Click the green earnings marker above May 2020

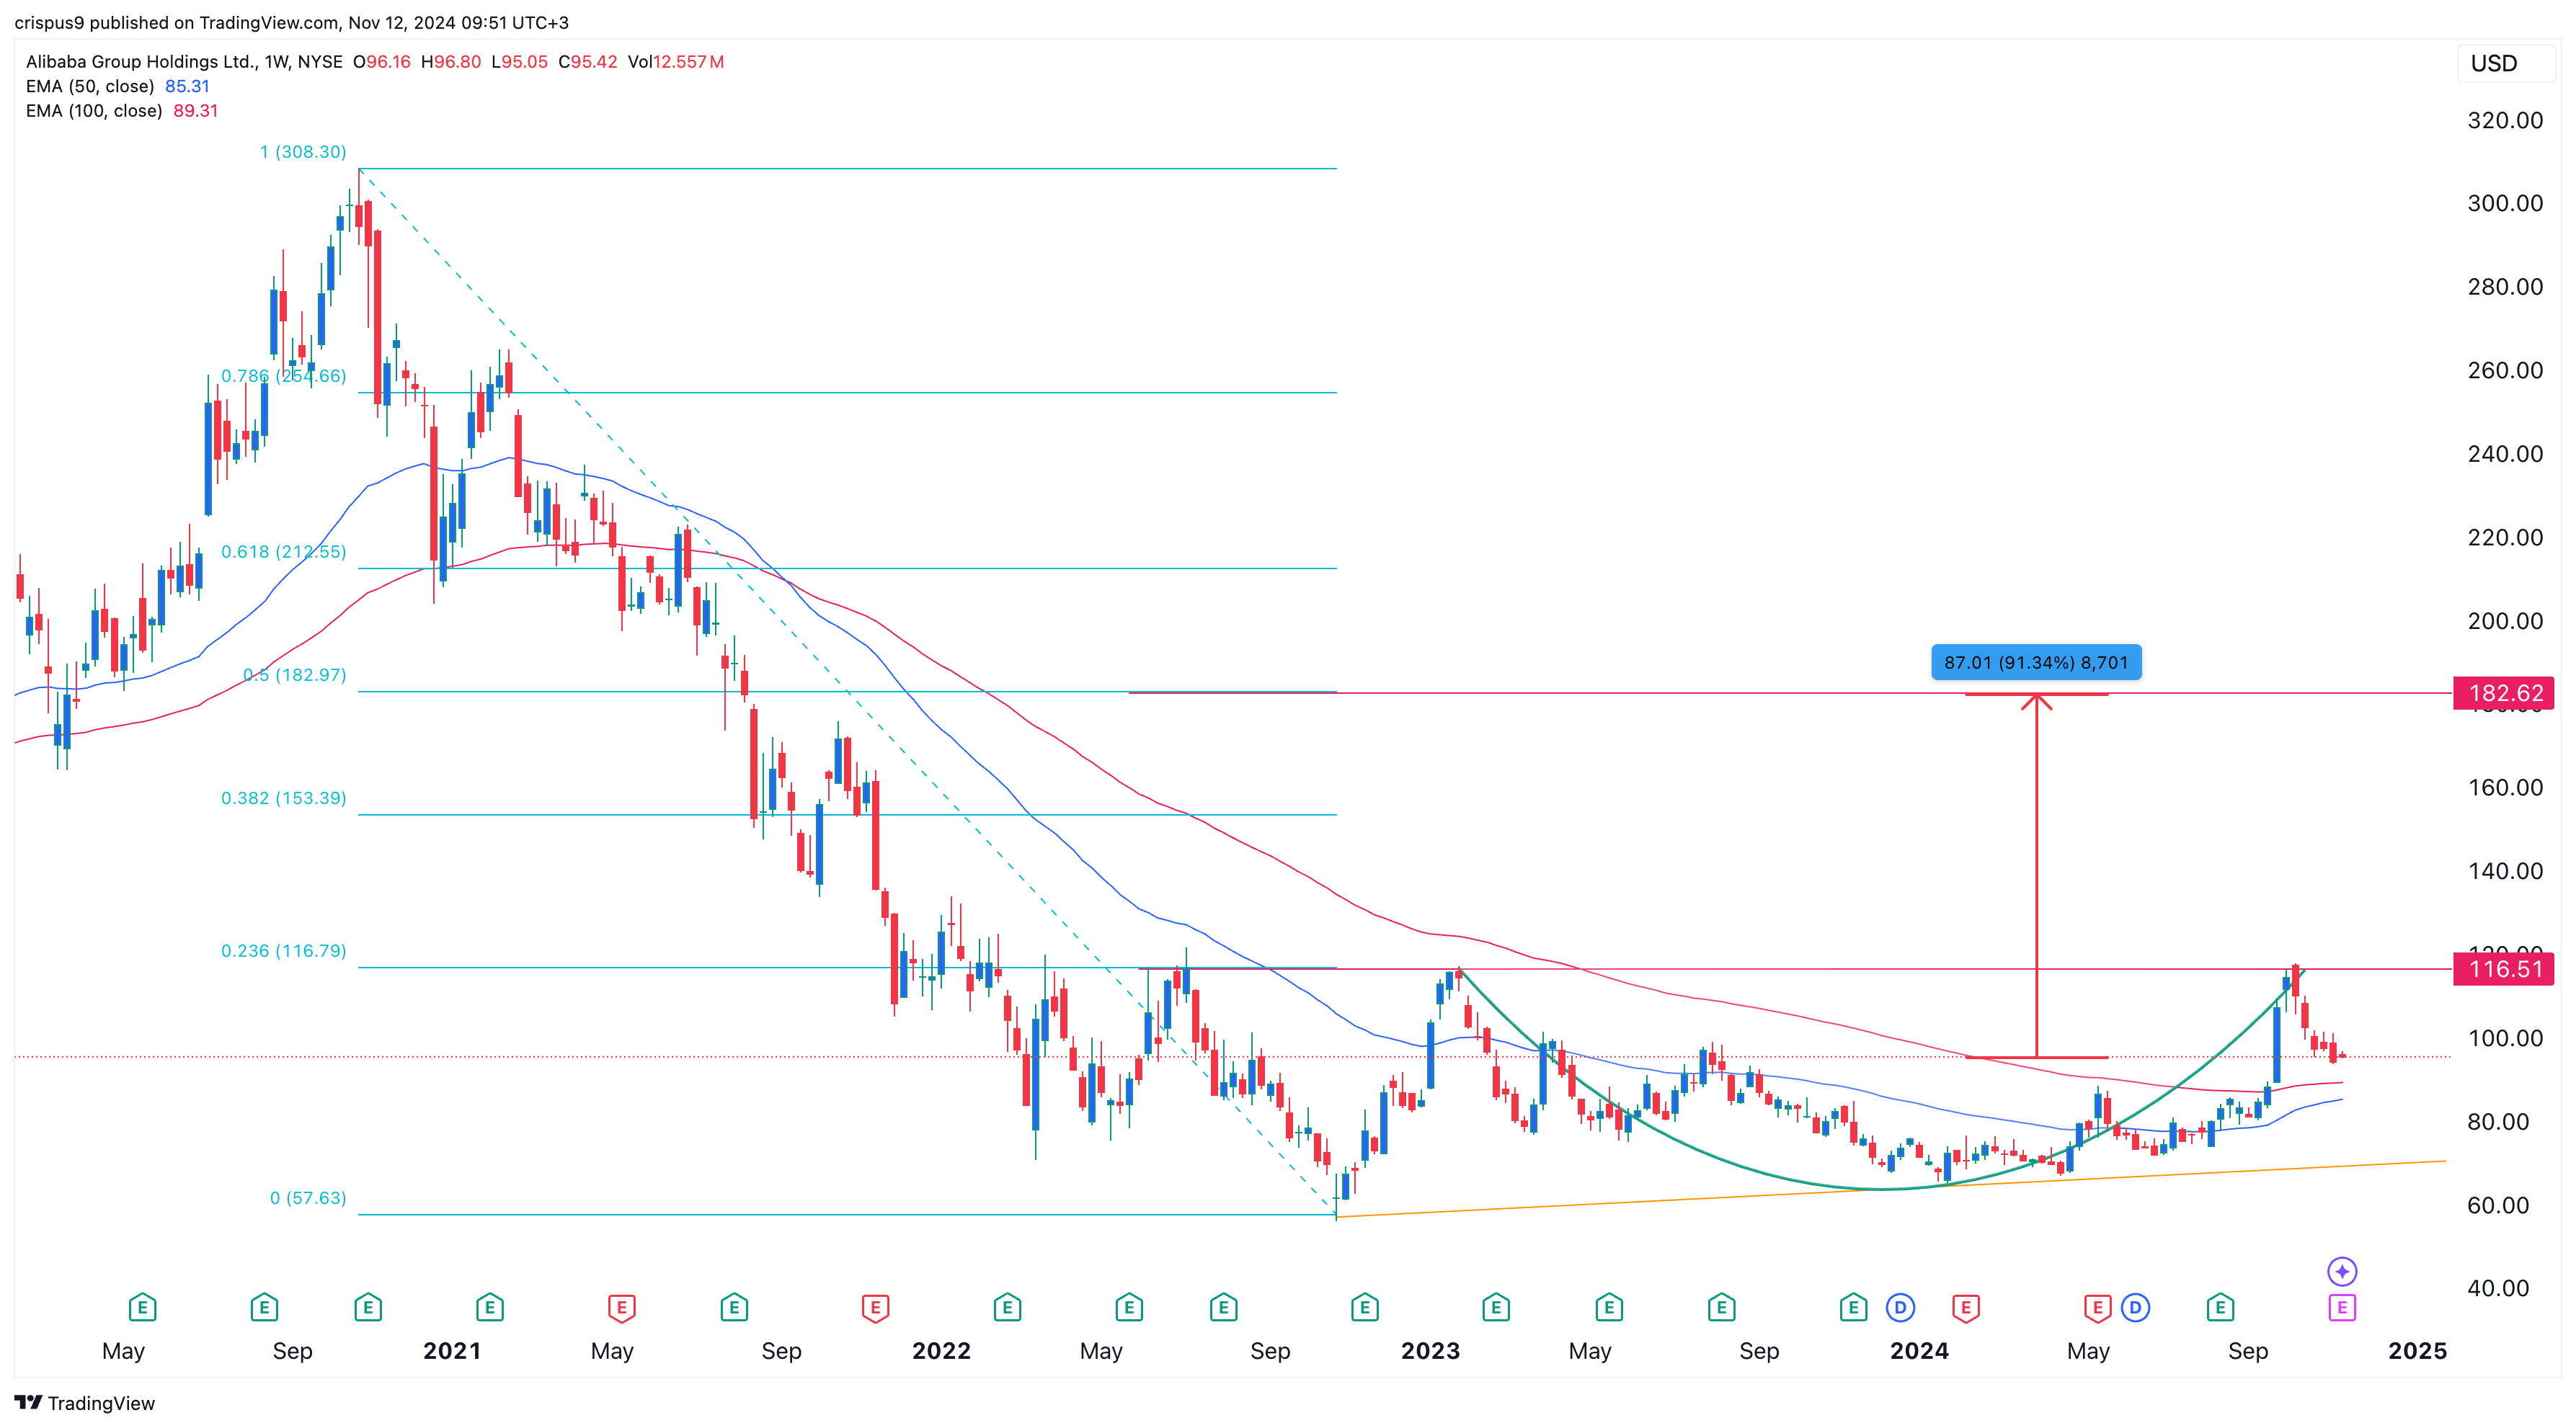pyautogui.click(x=142, y=1307)
